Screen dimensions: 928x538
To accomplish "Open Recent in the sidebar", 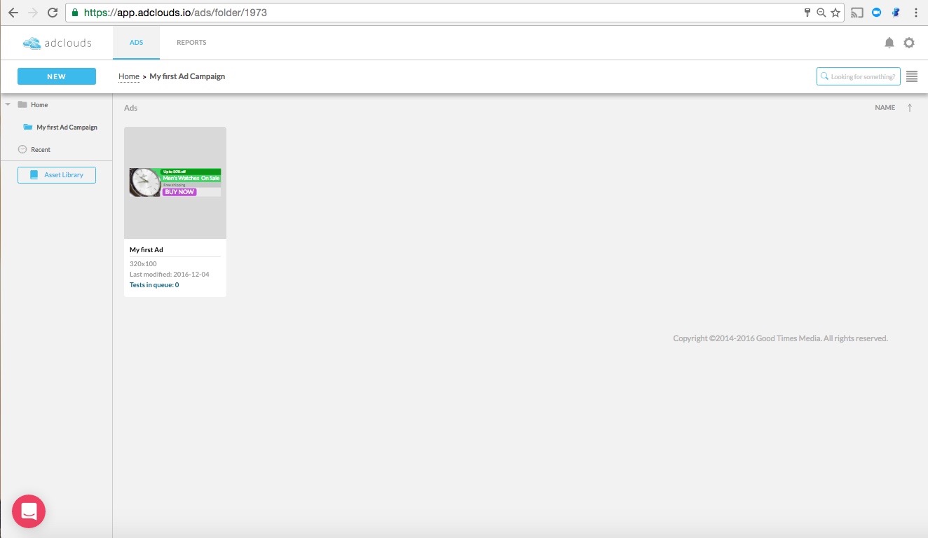I will [41, 150].
